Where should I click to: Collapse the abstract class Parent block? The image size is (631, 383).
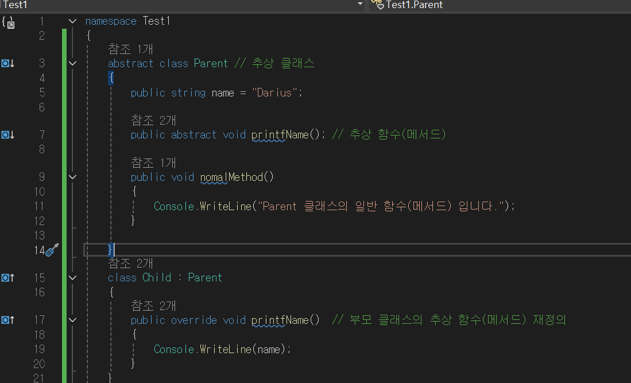[72, 63]
